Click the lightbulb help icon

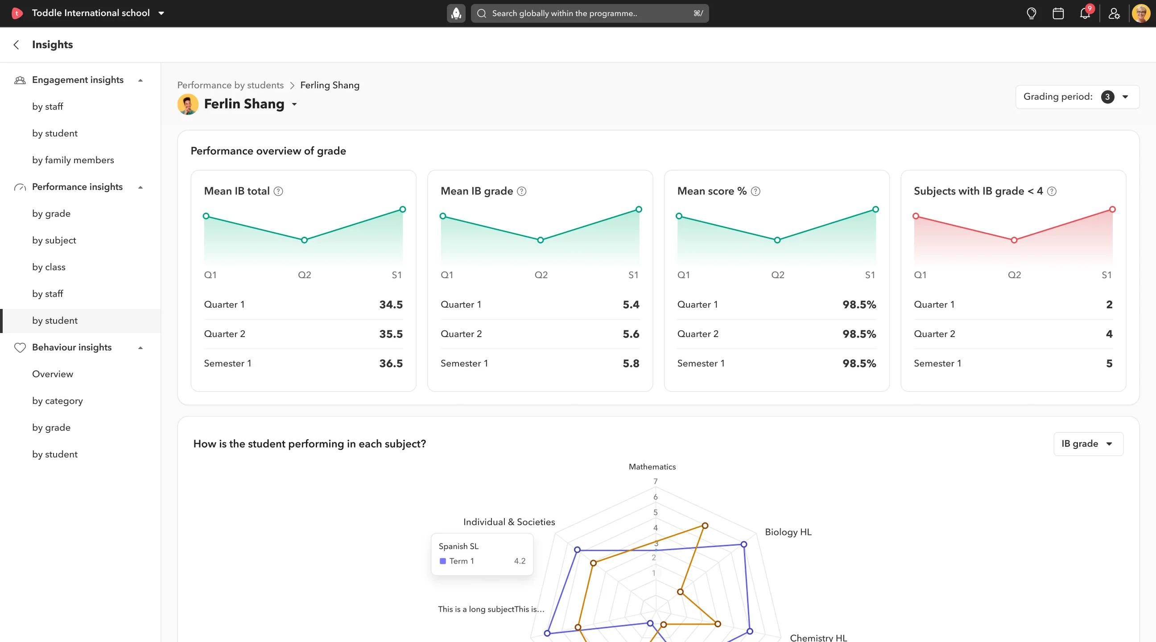1031,13
